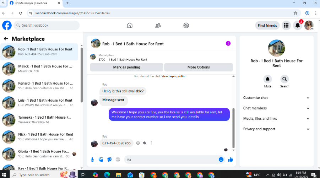Attach a photo or file icon
This screenshot has width=320, height=178.
click(101, 160)
